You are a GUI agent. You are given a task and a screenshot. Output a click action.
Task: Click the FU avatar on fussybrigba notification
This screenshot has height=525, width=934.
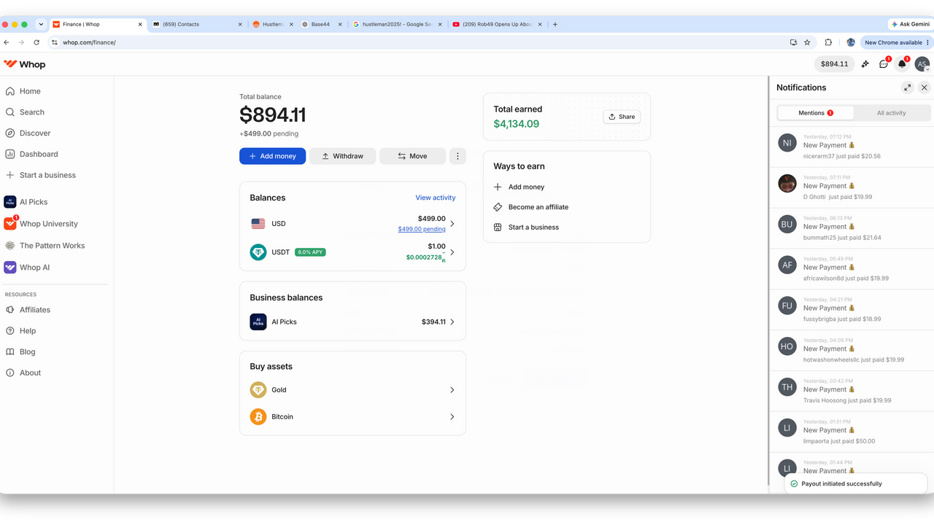click(x=787, y=306)
